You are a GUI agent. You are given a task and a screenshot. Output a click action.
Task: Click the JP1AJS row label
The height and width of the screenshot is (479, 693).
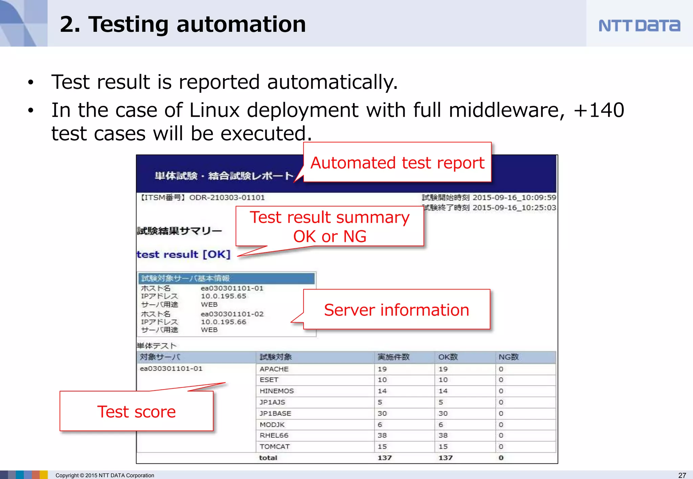pos(272,402)
